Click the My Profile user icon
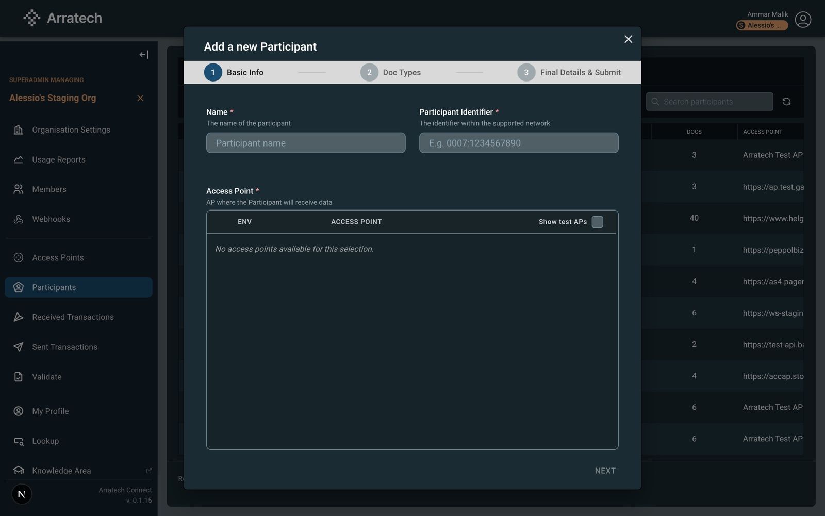This screenshot has width=825, height=516. click(x=19, y=411)
